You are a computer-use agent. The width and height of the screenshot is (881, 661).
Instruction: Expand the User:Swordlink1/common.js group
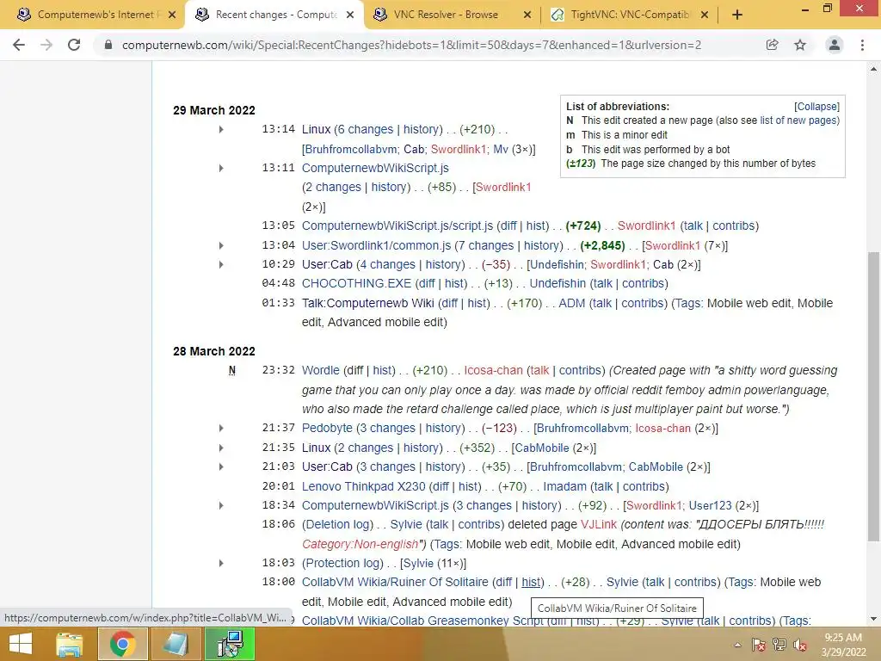tap(221, 245)
